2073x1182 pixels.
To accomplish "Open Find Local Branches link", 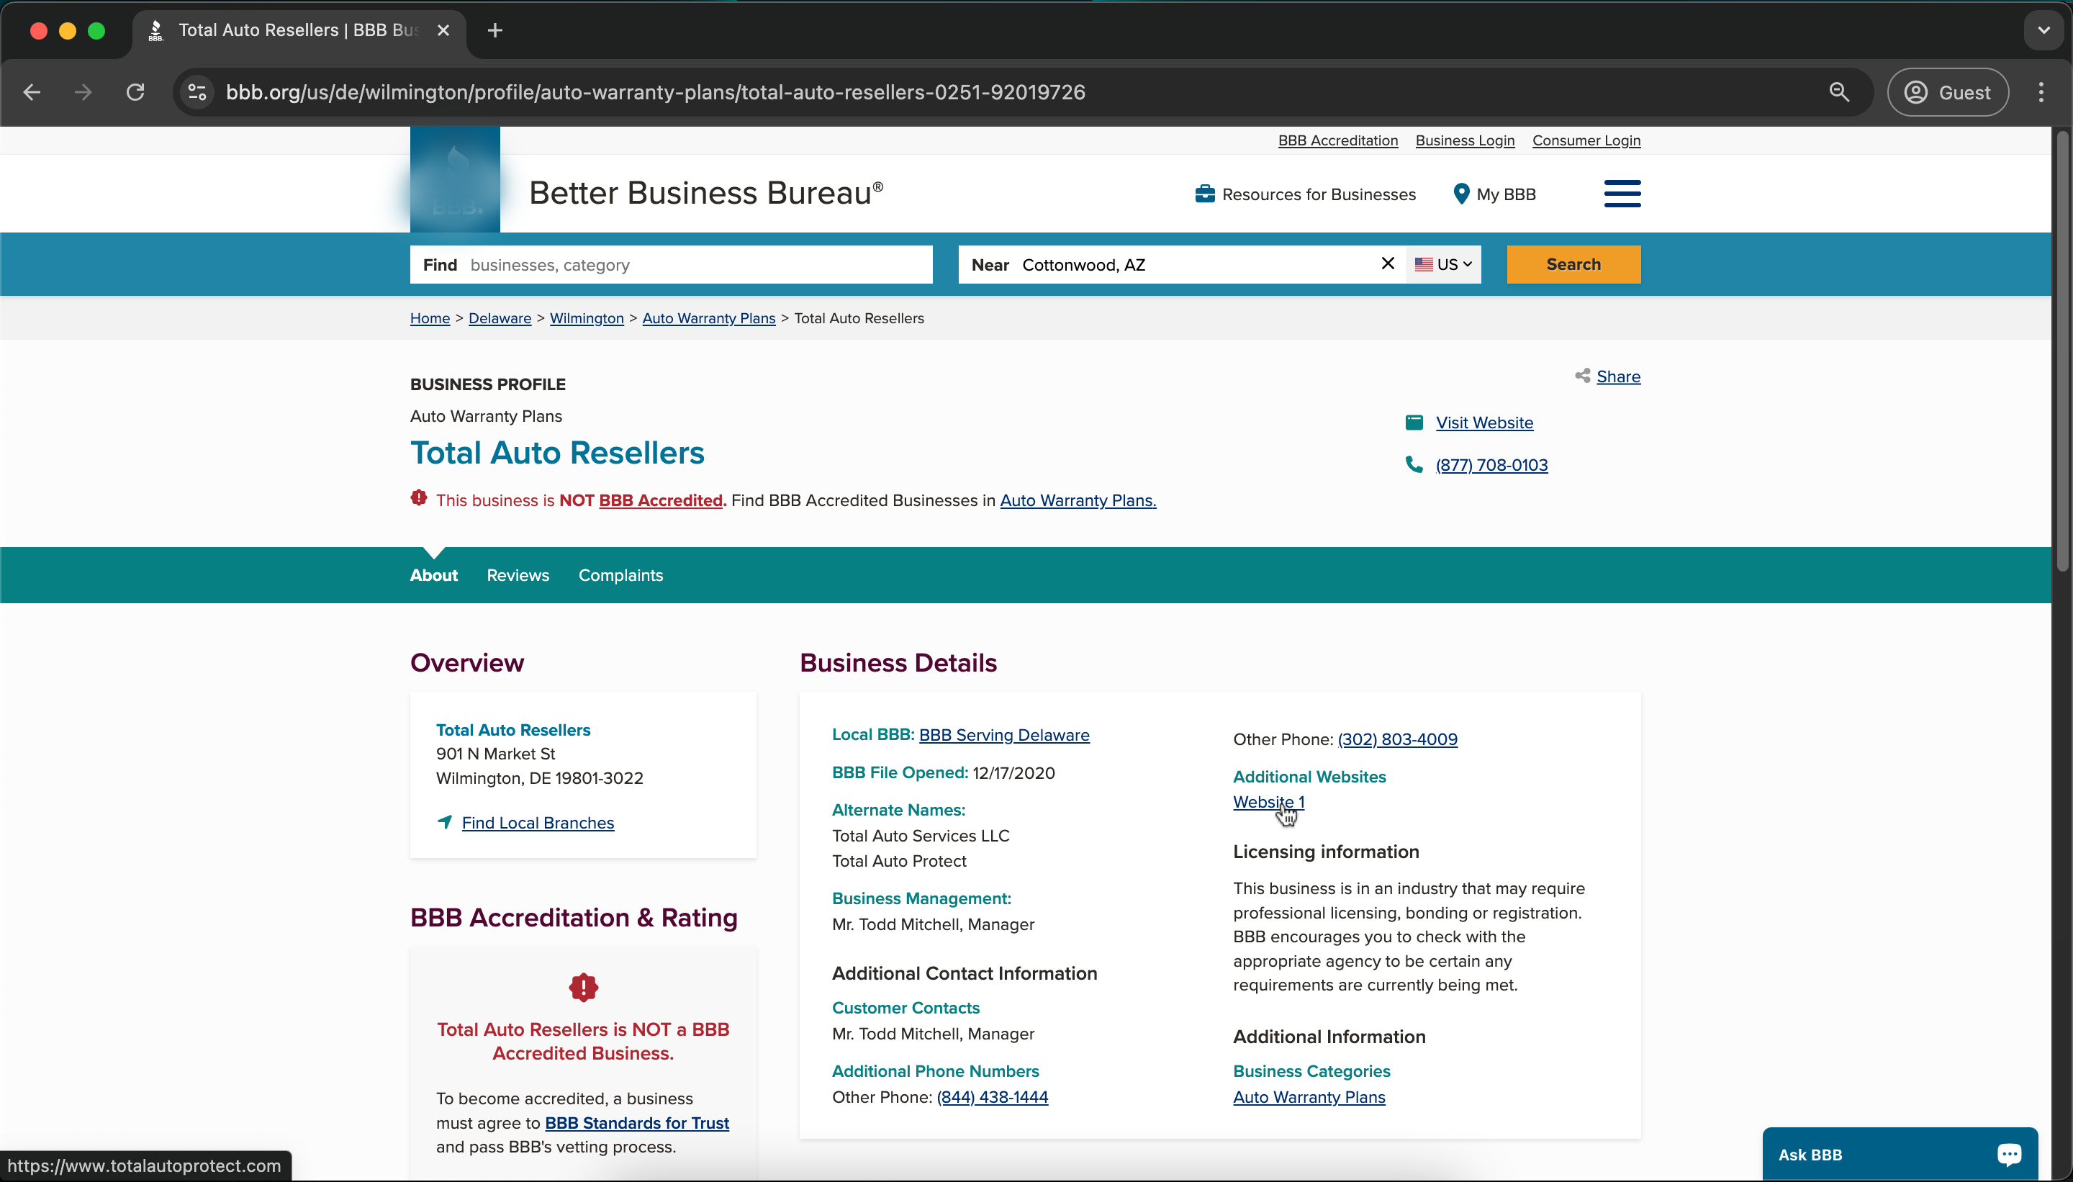I will 537,824.
